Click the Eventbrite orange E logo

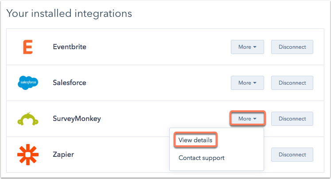click(27, 47)
